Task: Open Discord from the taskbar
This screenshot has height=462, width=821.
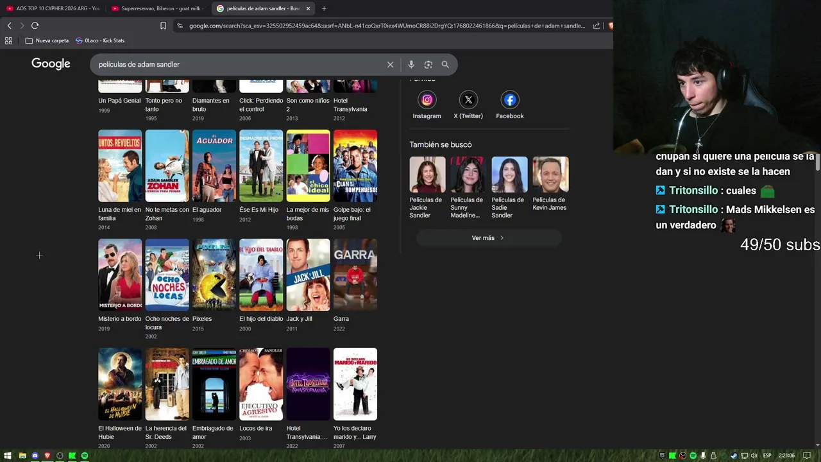Action: pos(35,456)
